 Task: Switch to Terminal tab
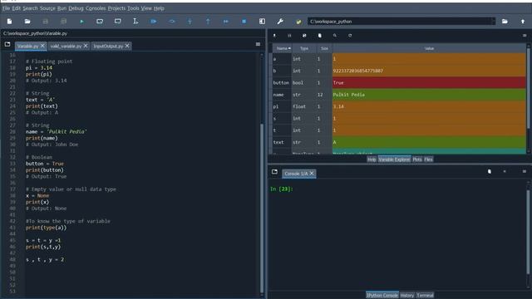pyautogui.click(x=425, y=296)
